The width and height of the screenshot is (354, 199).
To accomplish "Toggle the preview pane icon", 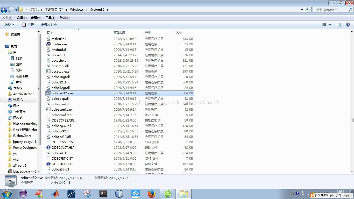I will tap(339, 25).
